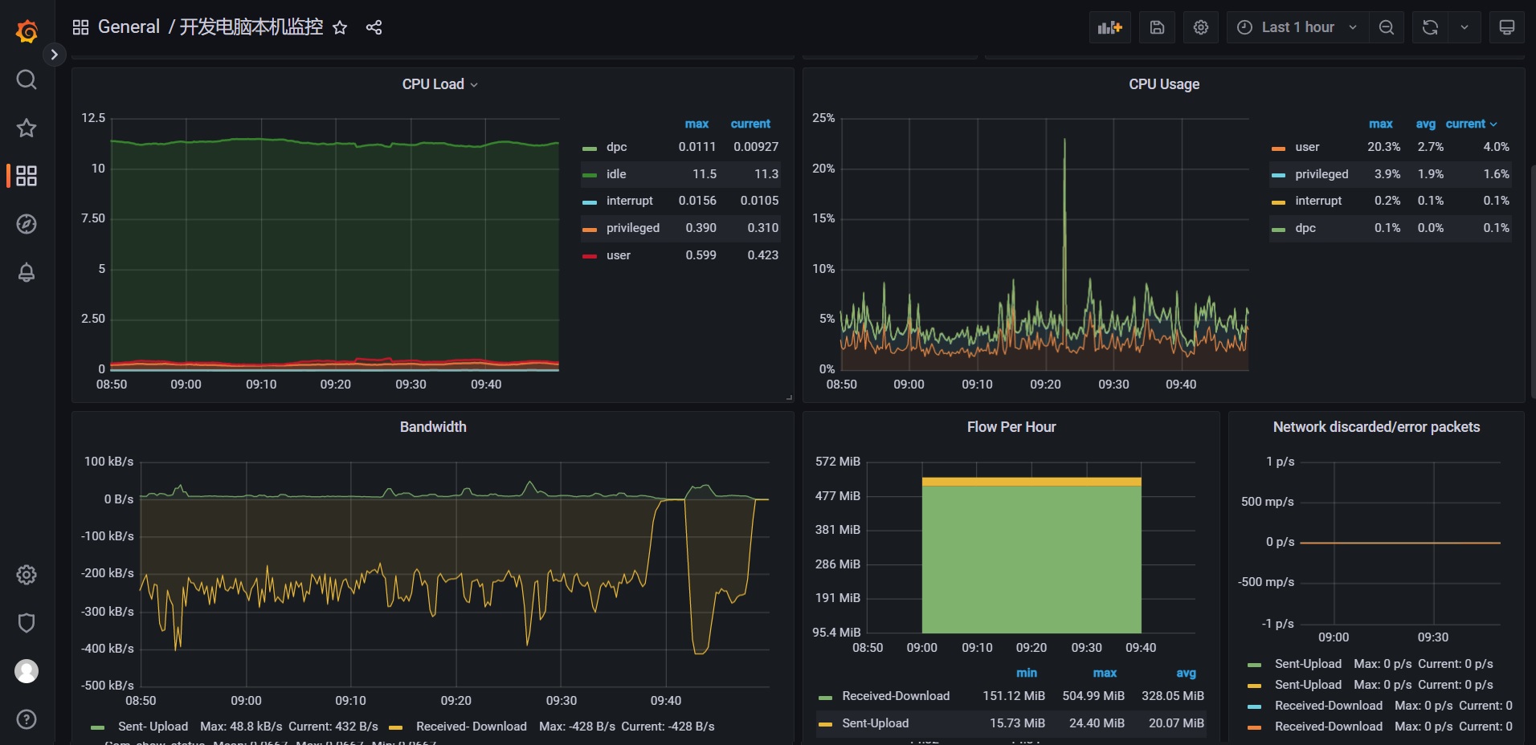Cycle view mode with the monitor icon

pyautogui.click(x=1507, y=27)
